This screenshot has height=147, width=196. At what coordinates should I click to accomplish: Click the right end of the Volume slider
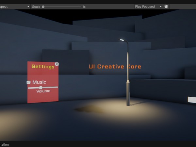coord(57,88)
